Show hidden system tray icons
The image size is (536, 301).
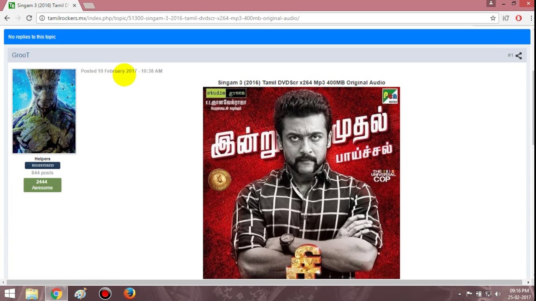pos(460,294)
